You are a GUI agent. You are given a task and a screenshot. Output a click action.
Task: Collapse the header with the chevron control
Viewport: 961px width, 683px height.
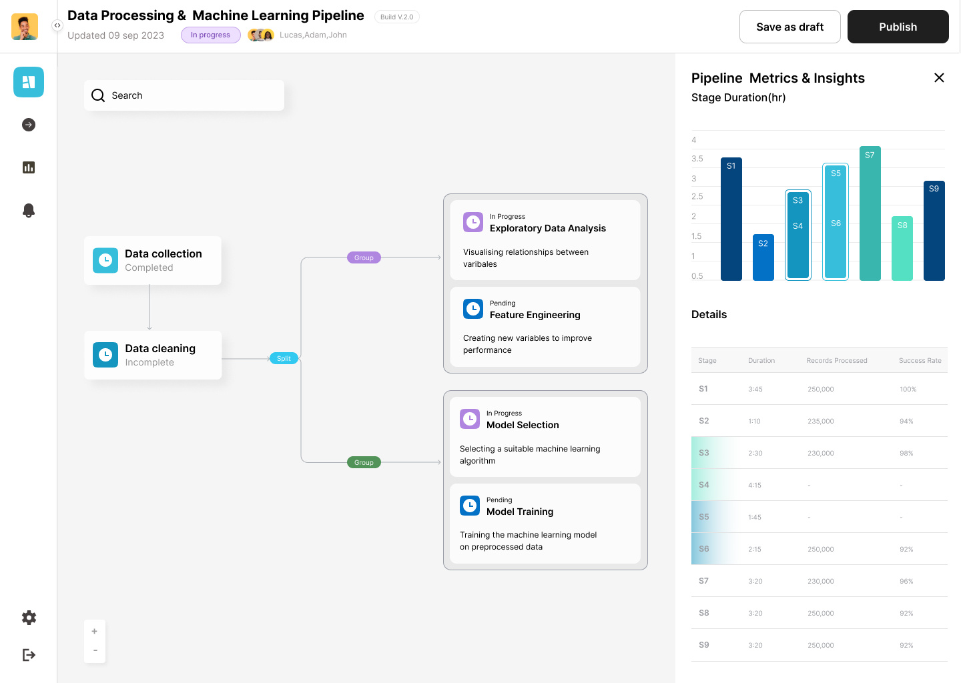coord(57,25)
